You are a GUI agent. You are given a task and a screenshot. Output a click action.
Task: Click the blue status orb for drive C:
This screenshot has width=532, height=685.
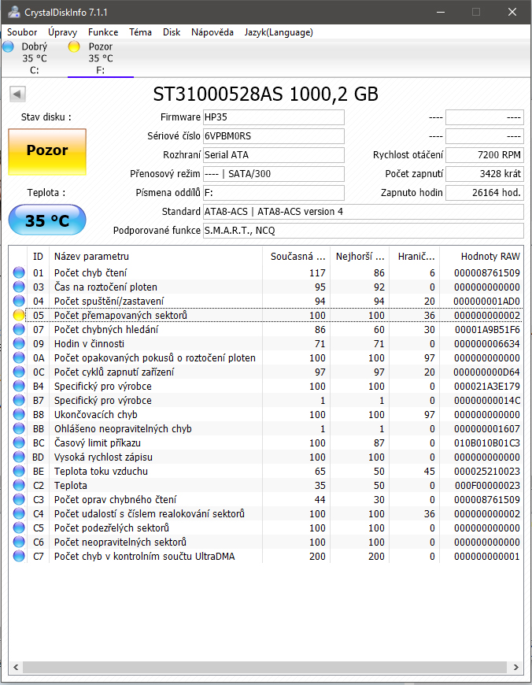click(x=8, y=46)
